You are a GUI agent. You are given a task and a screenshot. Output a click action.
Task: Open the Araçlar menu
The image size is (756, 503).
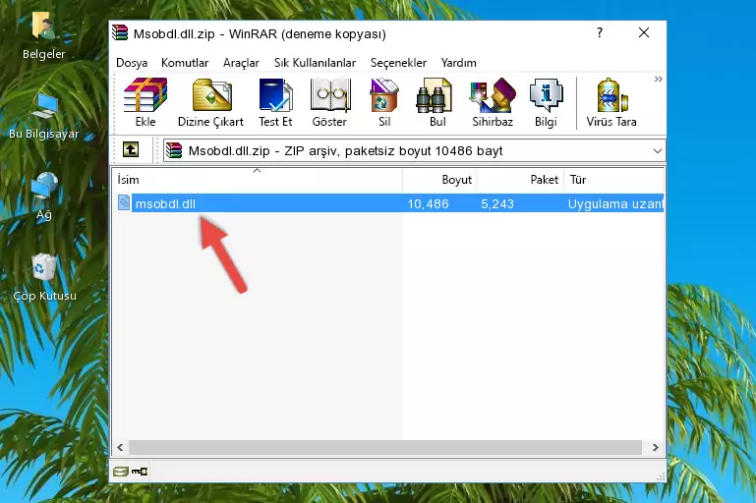pyautogui.click(x=241, y=63)
